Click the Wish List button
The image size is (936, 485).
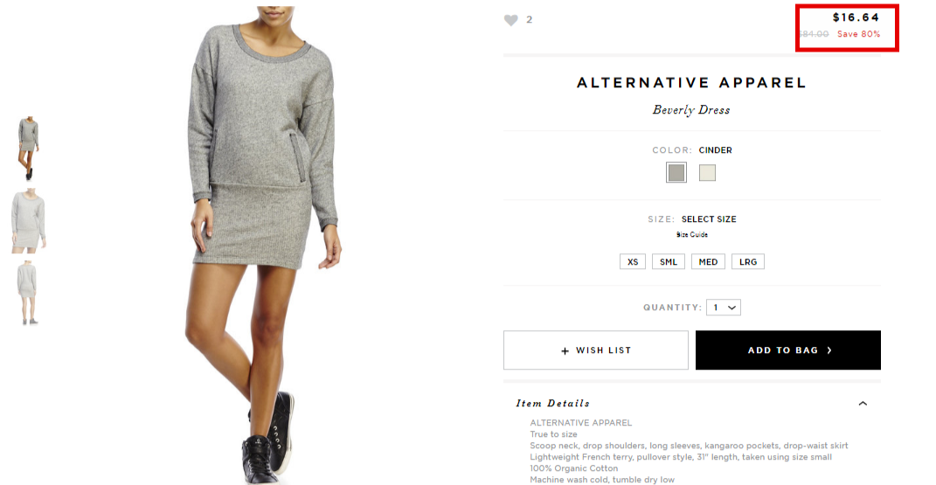pos(596,350)
